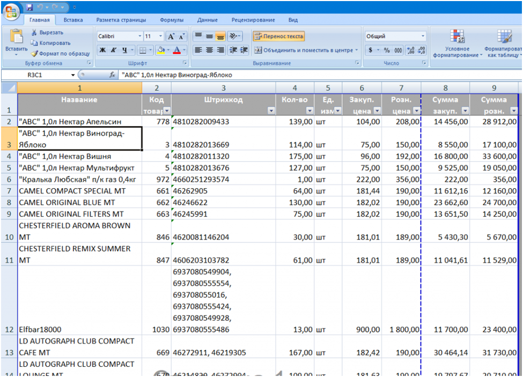Increase font size with the large A icon

click(x=170, y=36)
